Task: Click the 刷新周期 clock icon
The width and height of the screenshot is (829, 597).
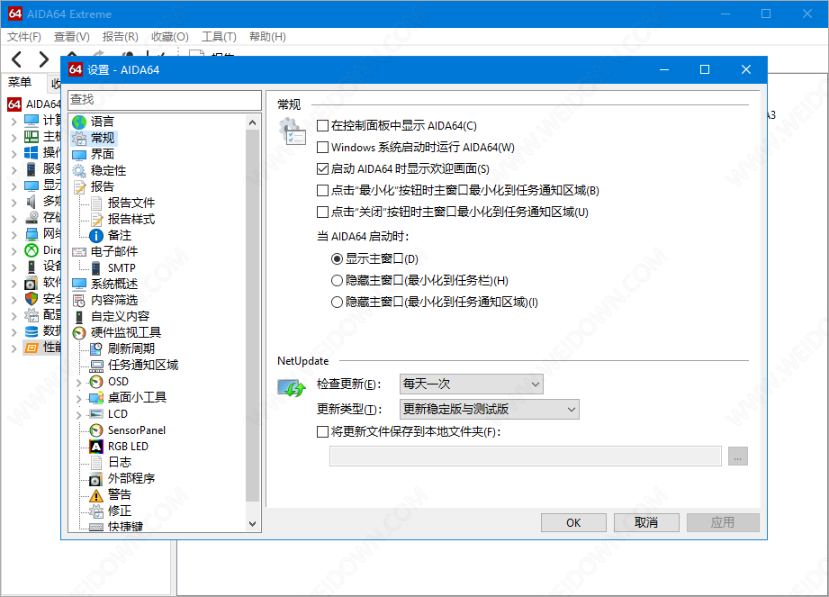Action: 96,349
